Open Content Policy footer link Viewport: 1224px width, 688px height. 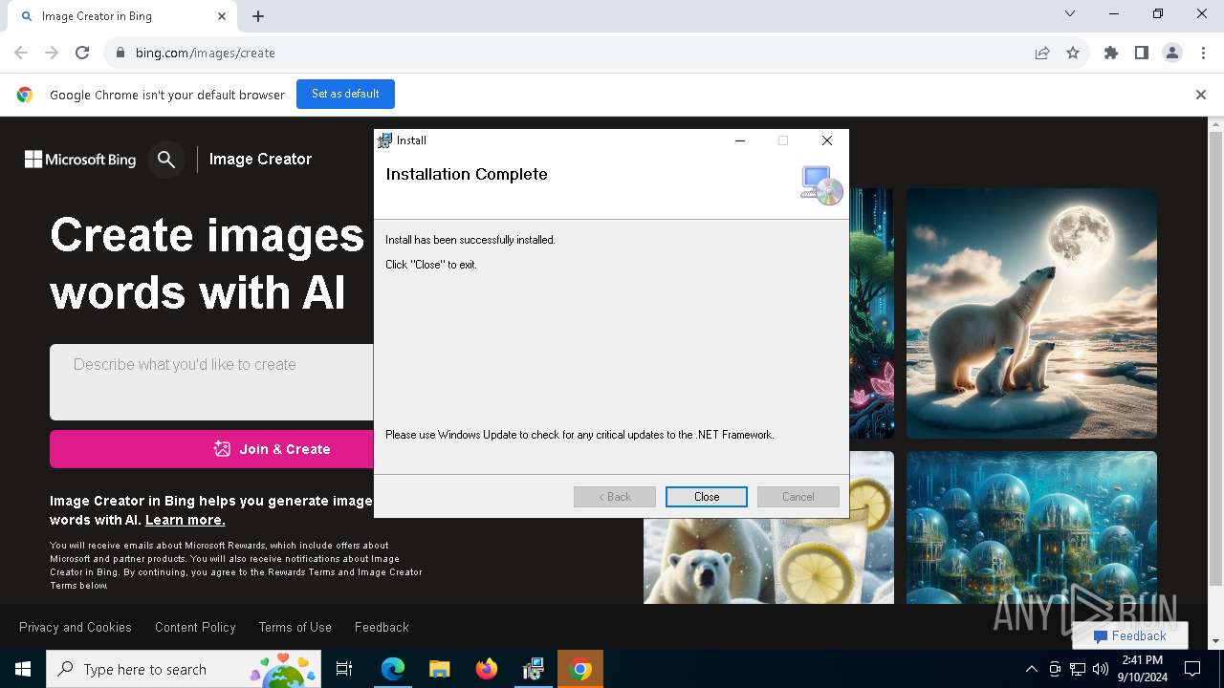point(195,627)
